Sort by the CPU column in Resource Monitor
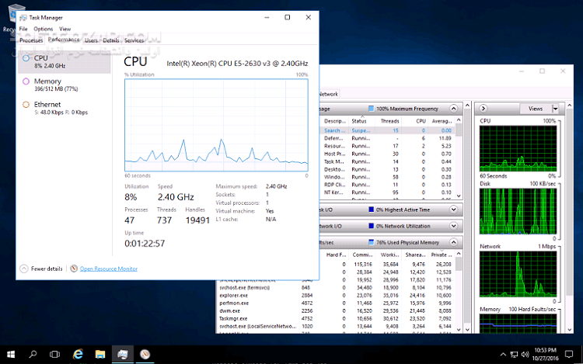 coord(421,121)
